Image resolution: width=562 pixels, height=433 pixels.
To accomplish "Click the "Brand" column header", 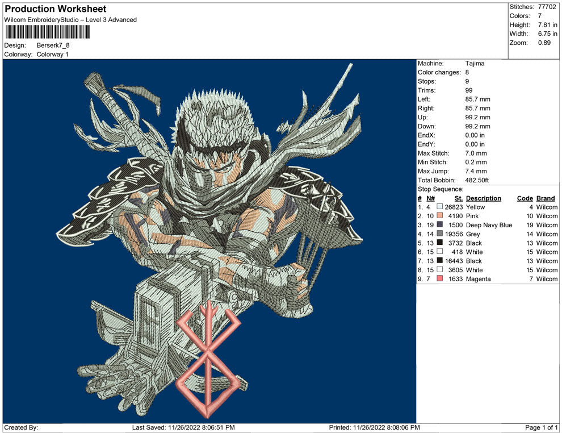I will [x=546, y=198].
